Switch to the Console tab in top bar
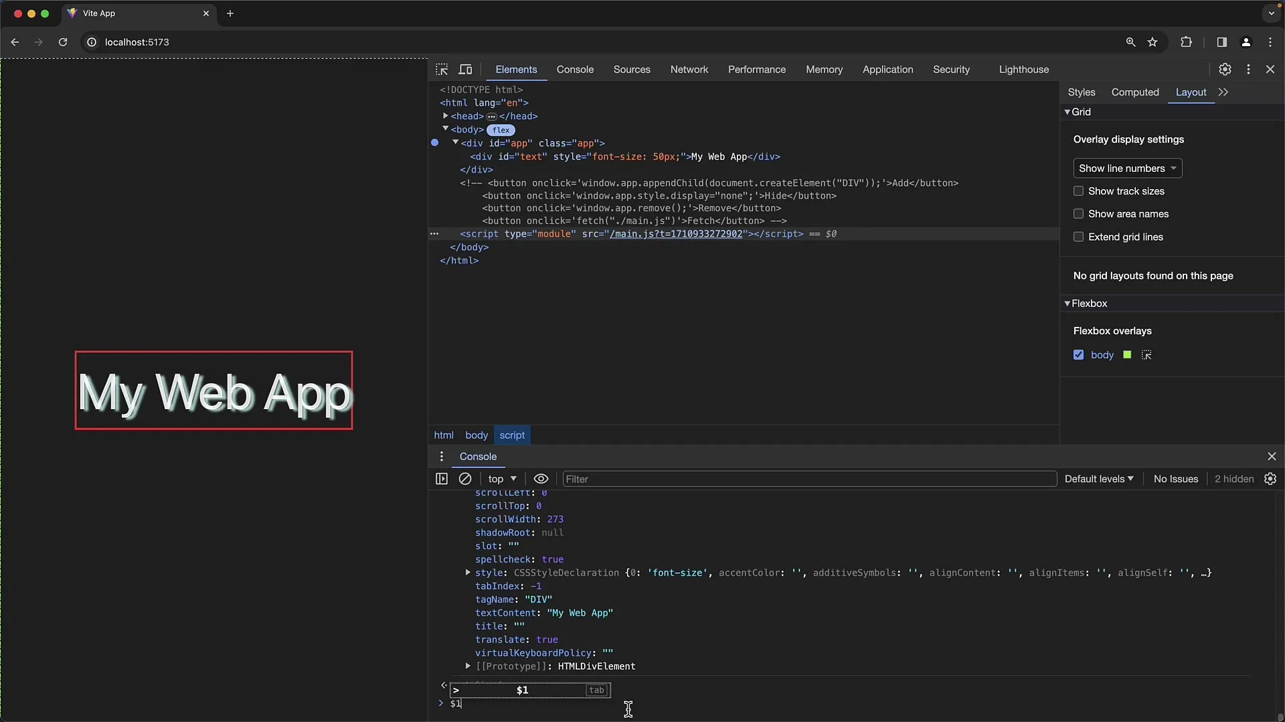1285x722 pixels. pos(575,70)
